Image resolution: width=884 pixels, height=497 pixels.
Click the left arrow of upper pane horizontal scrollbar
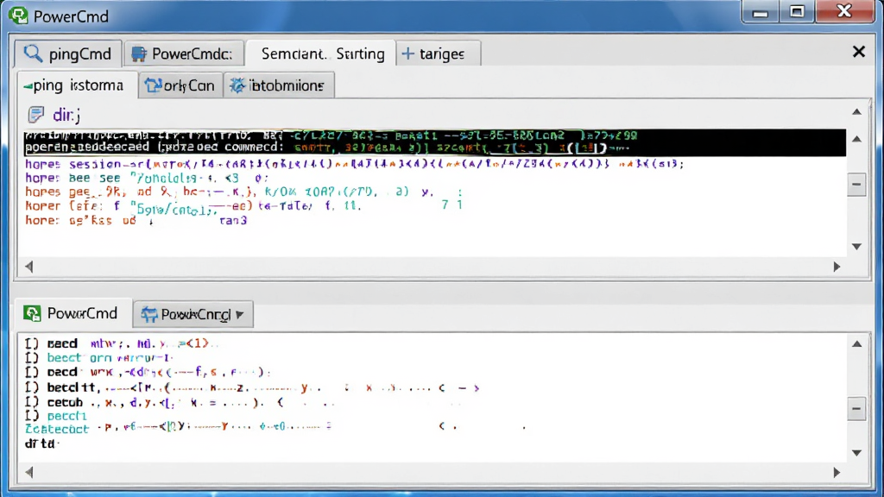pos(29,267)
